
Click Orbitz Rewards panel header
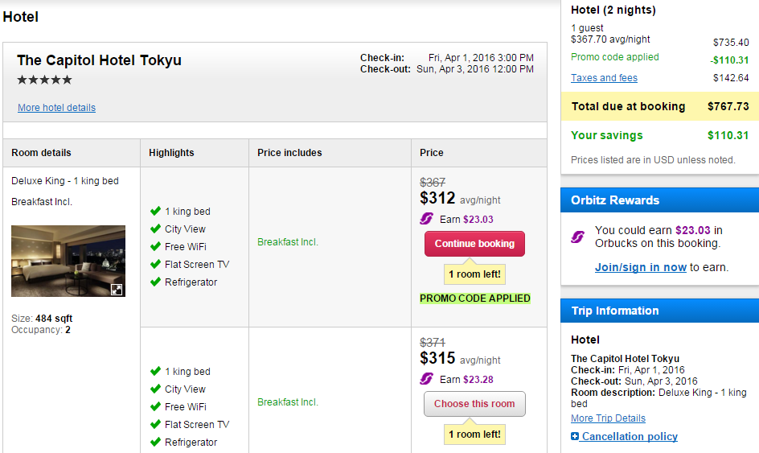coord(660,200)
